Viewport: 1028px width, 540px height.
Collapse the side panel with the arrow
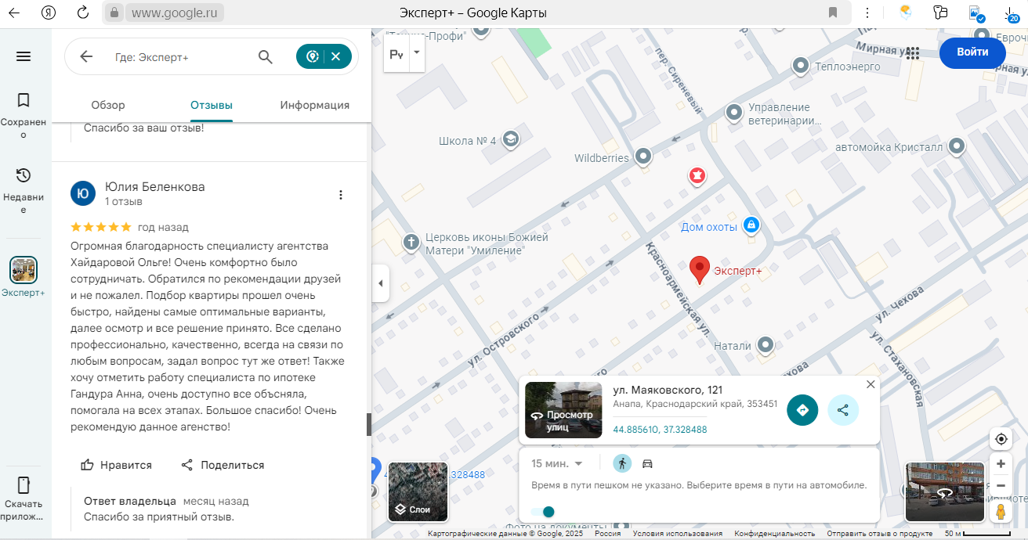click(x=380, y=283)
